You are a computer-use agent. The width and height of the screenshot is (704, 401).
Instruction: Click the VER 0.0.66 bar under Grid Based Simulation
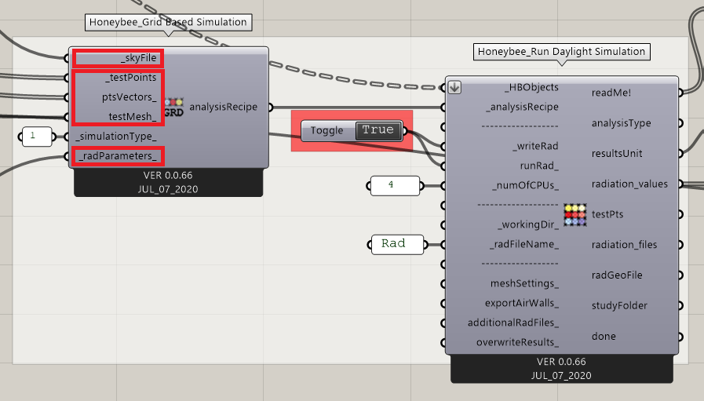click(x=169, y=182)
